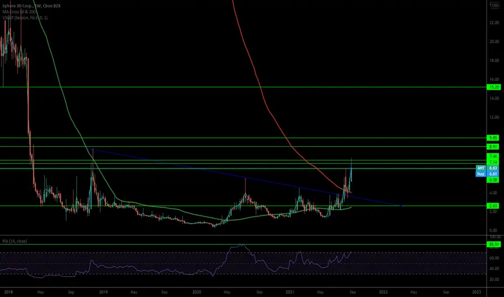Click the 2020 time axis label
Screen dimensions: 504x297
pyautogui.click(x=197, y=292)
